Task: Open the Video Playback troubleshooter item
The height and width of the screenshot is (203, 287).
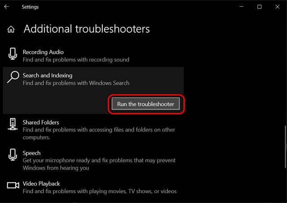Action: (x=93, y=187)
